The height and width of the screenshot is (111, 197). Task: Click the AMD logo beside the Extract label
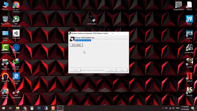click(x=72, y=39)
